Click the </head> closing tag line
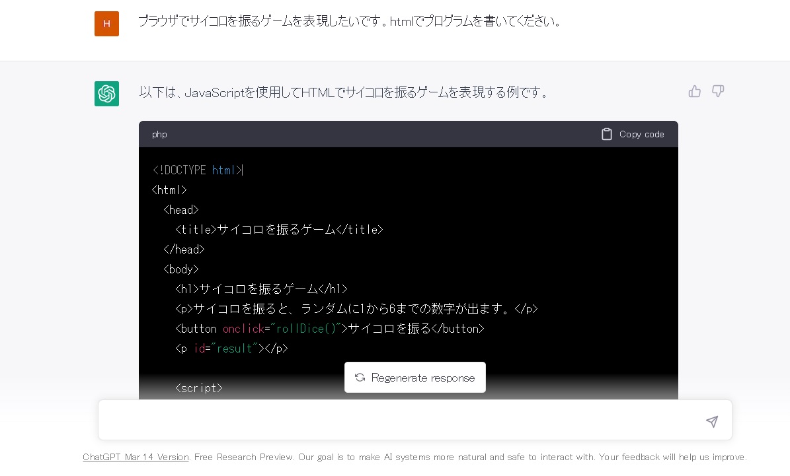This screenshot has height=476, width=790. [x=184, y=249]
